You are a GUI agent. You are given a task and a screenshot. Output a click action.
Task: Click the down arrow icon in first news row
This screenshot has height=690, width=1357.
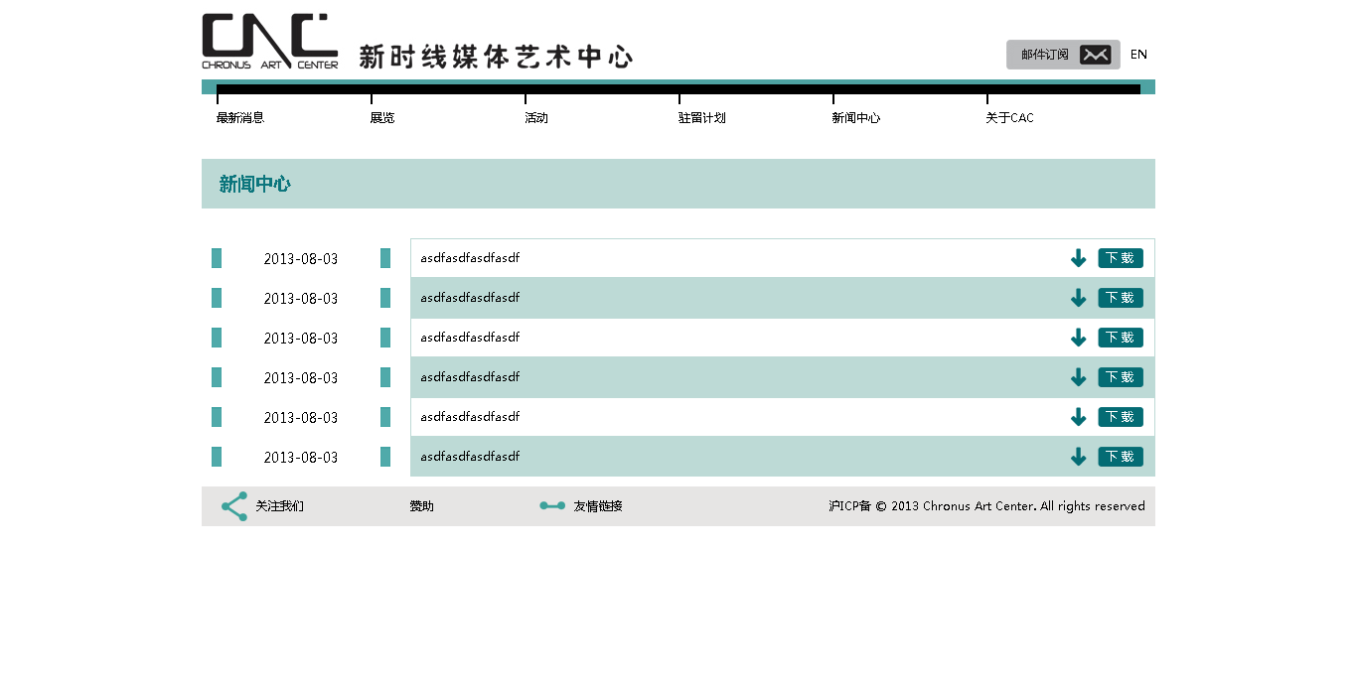[1078, 258]
